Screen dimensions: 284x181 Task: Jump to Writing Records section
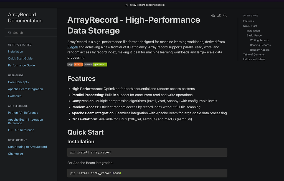[x=260, y=40]
